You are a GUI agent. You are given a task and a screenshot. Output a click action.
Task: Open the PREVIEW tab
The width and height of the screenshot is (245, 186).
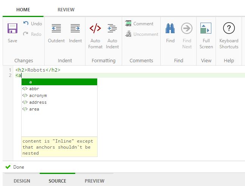pyautogui.click(x=95, y=181)
